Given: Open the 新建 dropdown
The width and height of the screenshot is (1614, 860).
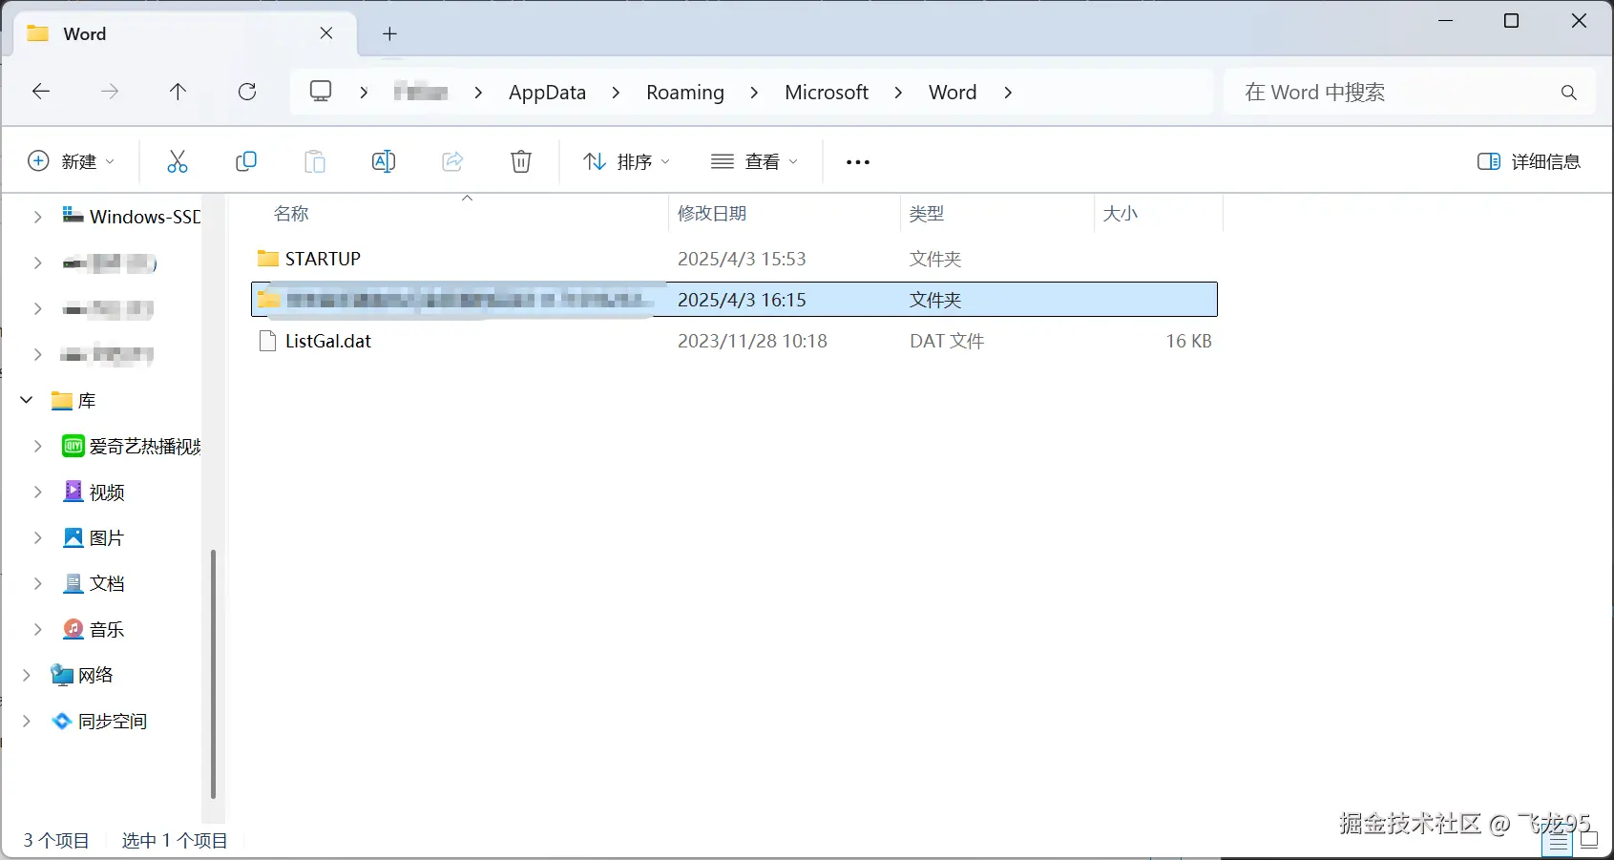Looking at the screenshot, I should click(x=71, y=161).
